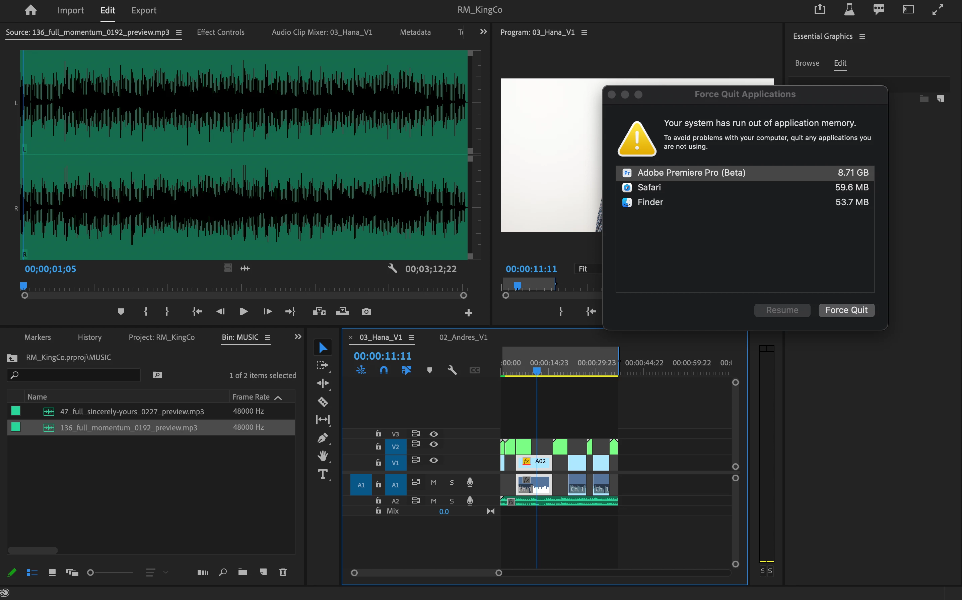Open the Workspaces icon in header
Image resolution: width=962 pixels, height=600 pixels.
908,9
